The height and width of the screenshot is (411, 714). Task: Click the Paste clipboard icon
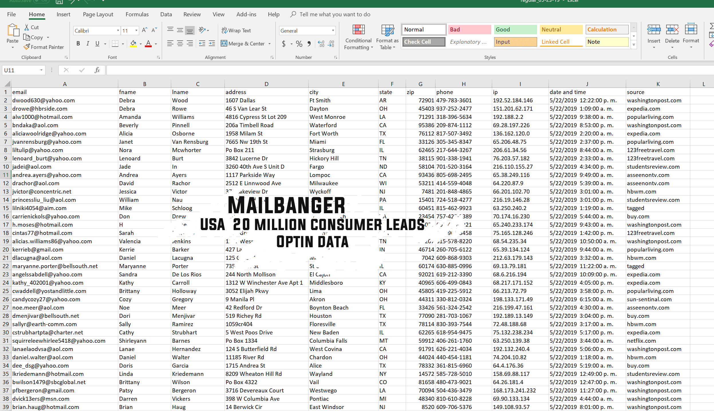coord(13,31)
